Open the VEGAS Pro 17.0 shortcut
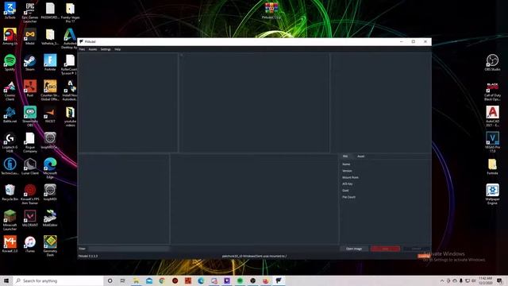This screenshot has height=286, width=508. 492,142
